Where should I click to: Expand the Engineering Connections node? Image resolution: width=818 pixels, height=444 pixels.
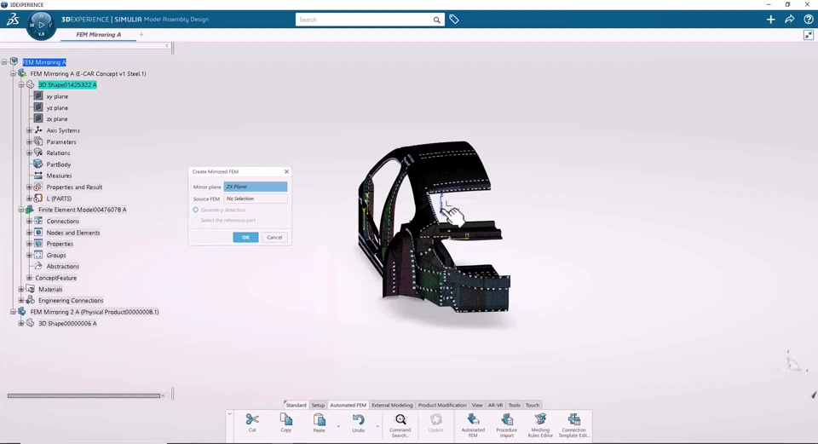click(21, 301)
